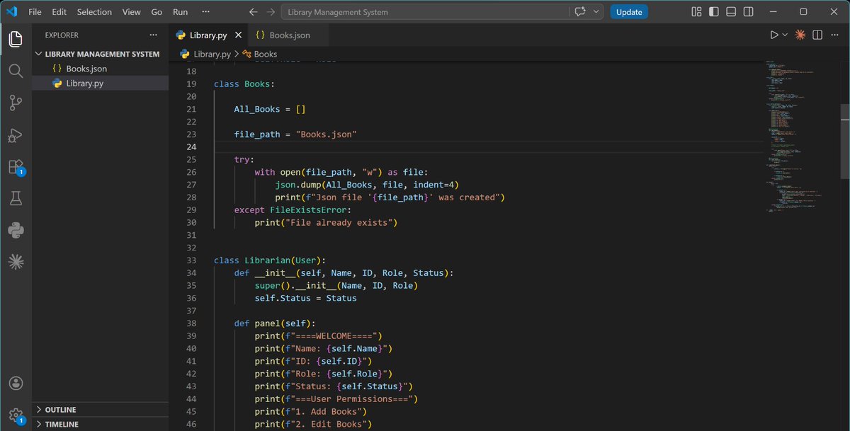
Task: Place cursor on line number 24
Action: point(191,146)
